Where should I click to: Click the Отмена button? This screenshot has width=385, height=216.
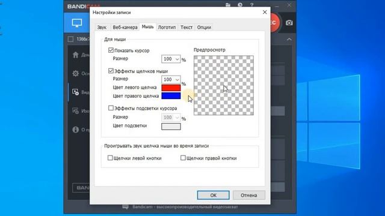click(x=248, y=195)
